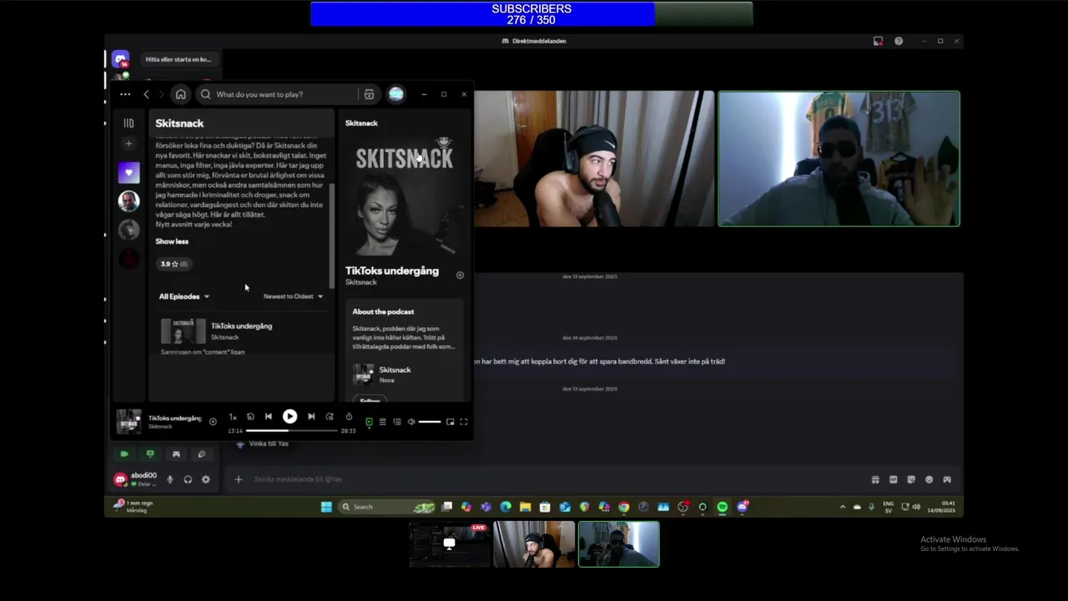Skip to next track
The image size is (1068, 601).
311,417
